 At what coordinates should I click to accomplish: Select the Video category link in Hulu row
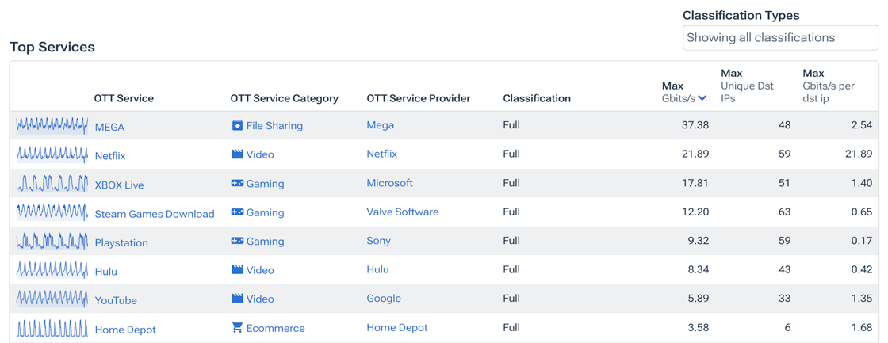[x=260, y=270]
